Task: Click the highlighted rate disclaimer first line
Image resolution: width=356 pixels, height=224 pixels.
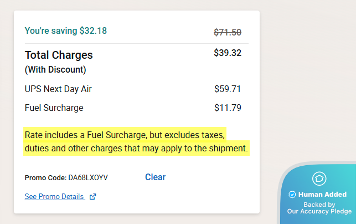Action: click(126, 135)
